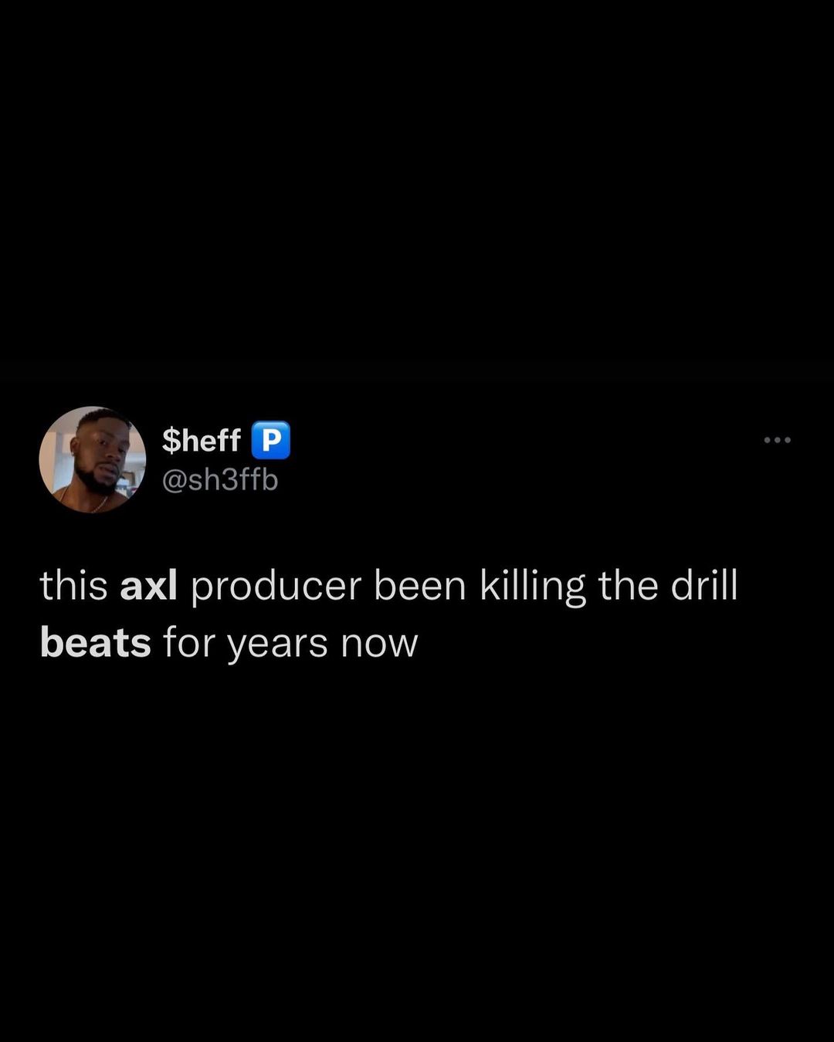Click the empty black area above the tweet

(x=417, y=193)
